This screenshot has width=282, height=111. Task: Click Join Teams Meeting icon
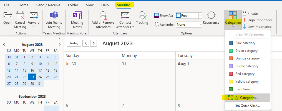[x=54, y=15]
